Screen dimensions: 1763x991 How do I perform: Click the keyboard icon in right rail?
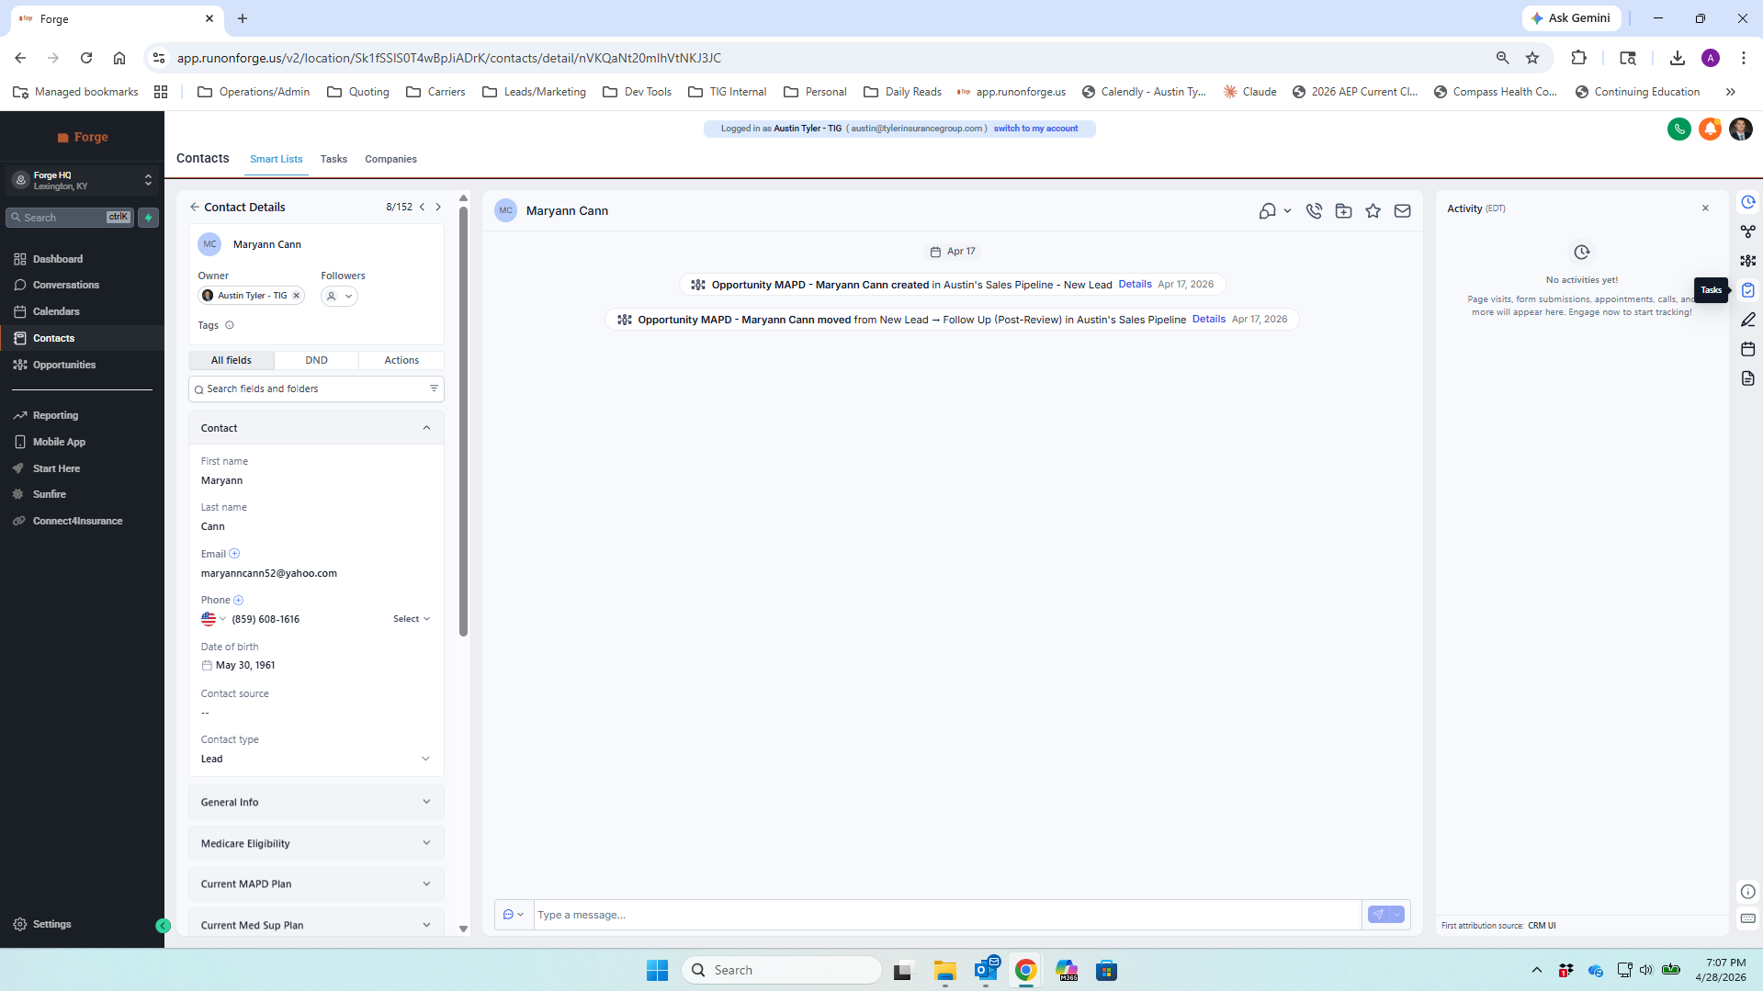click(1747, 918)
